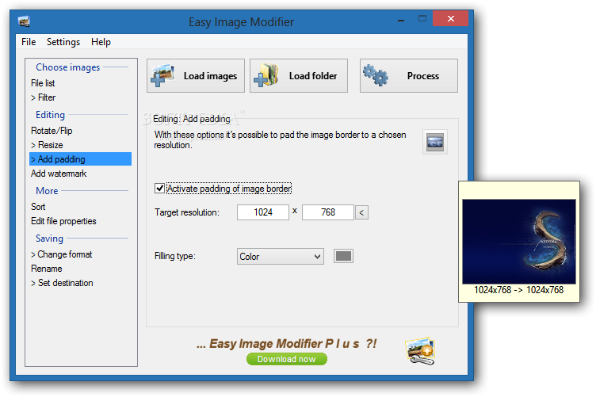Click the target width field showing 1024
The width and height of the screenshot is (596, 397).
262,212
